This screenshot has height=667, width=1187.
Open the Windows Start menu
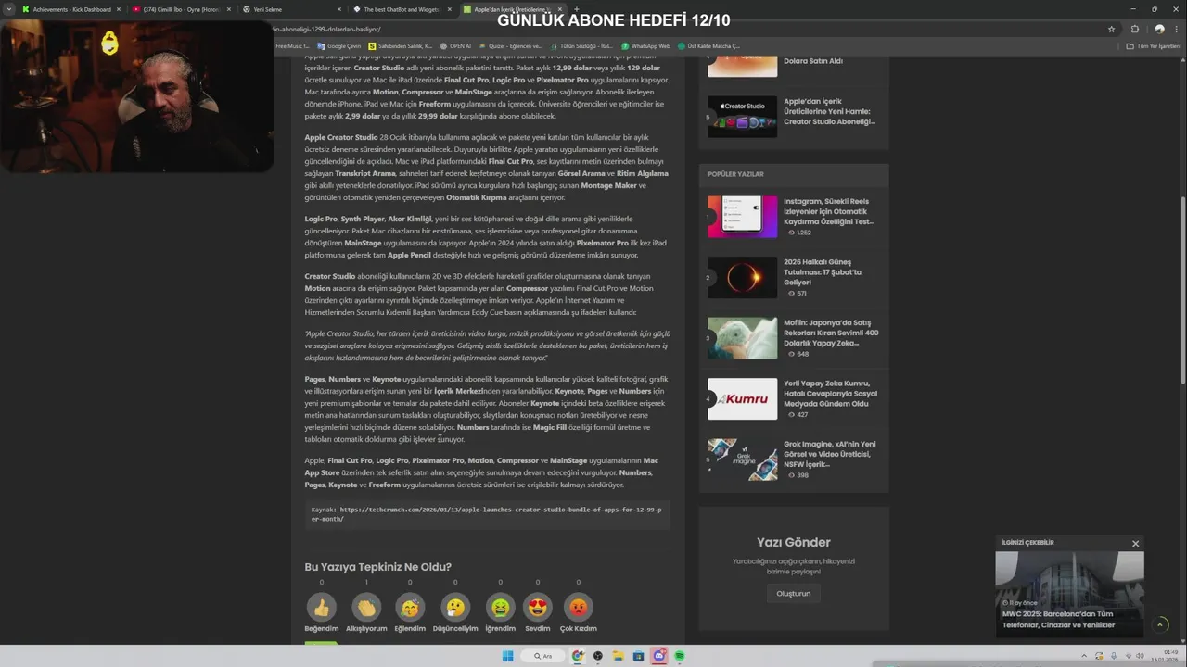tap(507, 656)
